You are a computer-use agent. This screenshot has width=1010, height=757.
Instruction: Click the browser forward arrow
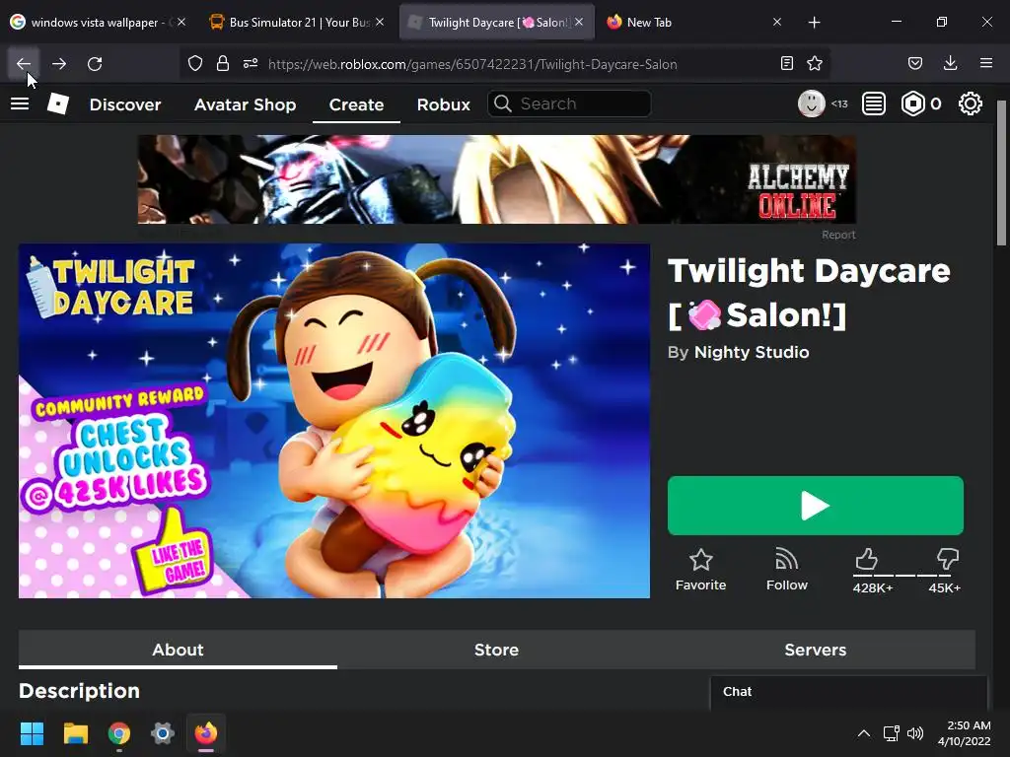point(59,64)
